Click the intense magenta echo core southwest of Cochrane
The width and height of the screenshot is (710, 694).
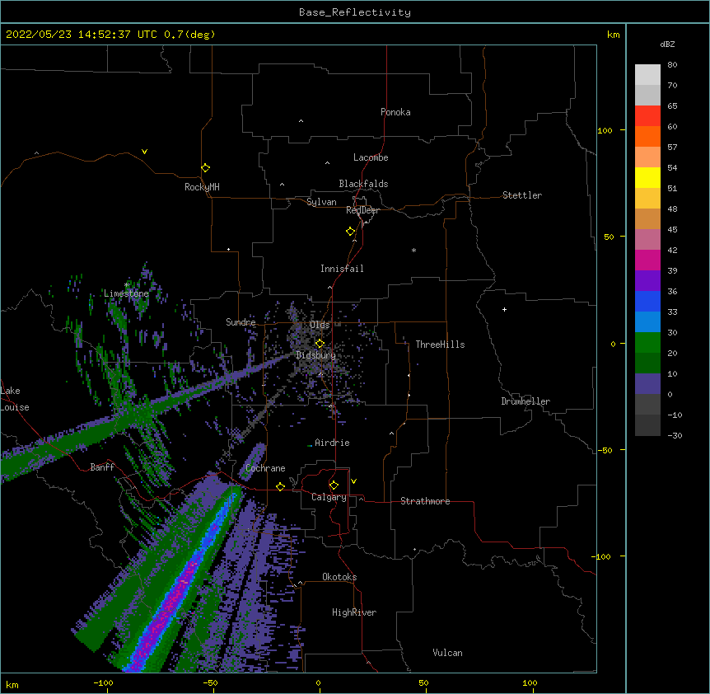pos(172,600)
